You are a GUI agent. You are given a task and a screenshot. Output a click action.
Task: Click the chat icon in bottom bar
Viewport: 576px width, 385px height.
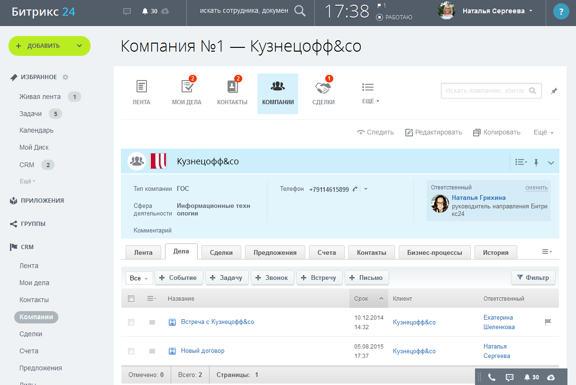coord(510,377)
